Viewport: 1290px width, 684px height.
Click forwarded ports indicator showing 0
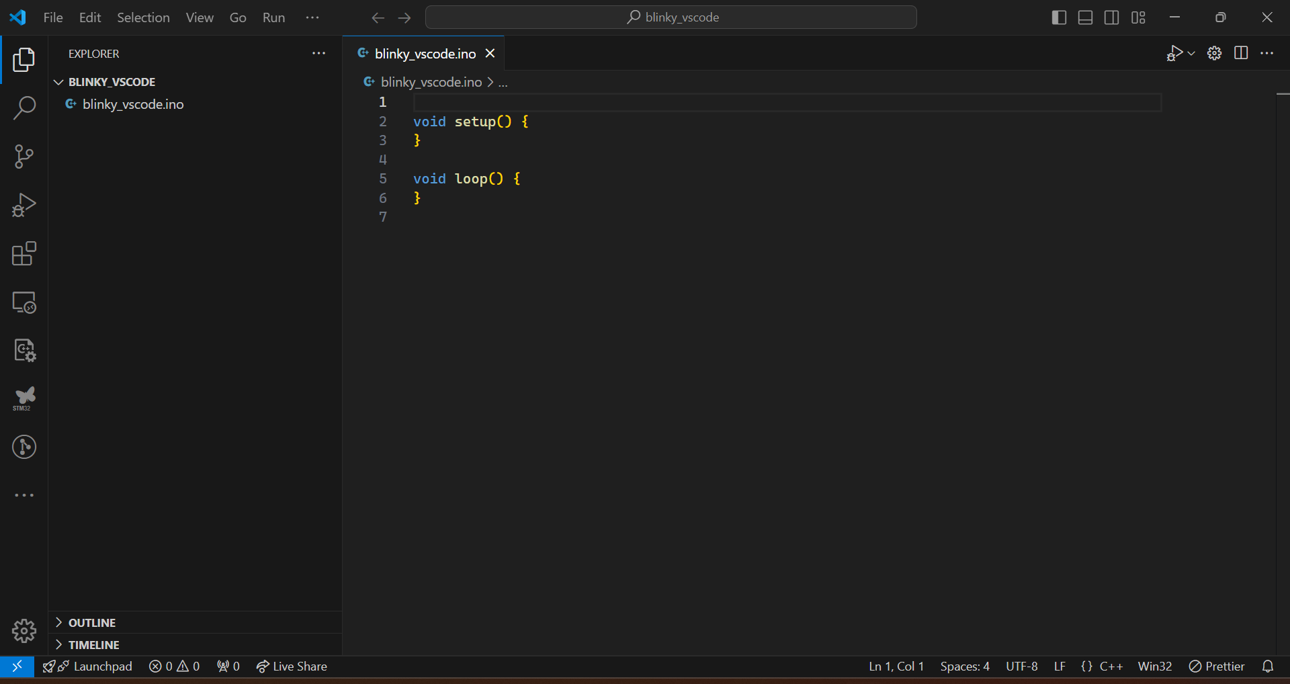(228, 667)
